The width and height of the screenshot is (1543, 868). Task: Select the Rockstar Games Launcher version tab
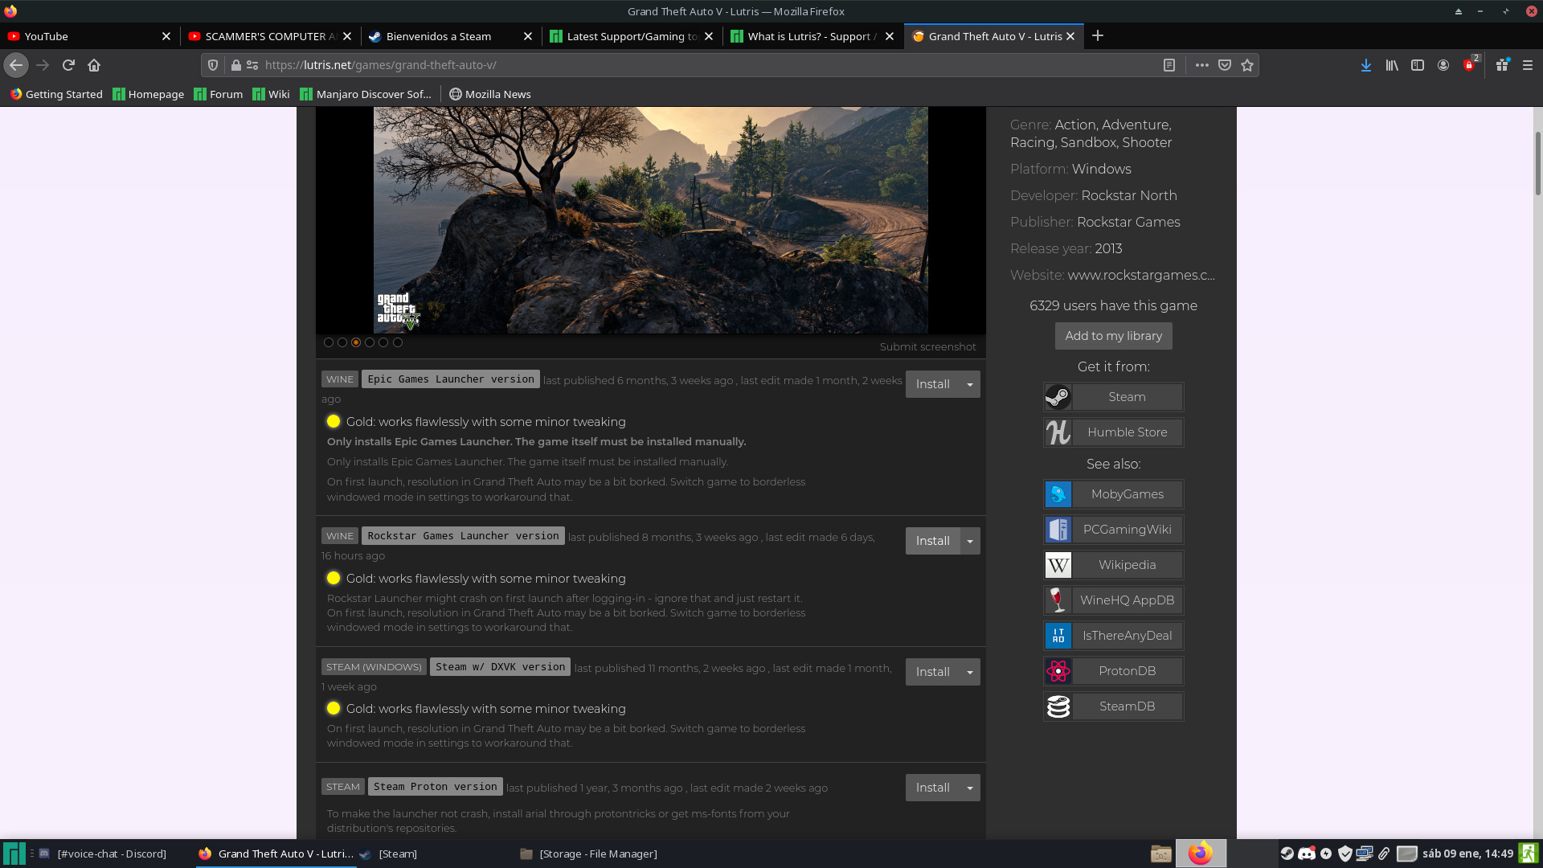click(463, 535)
